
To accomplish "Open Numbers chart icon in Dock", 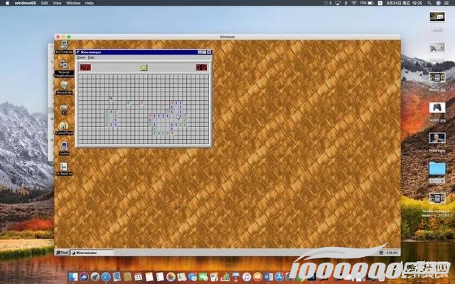I will click(x=225, y=277).
